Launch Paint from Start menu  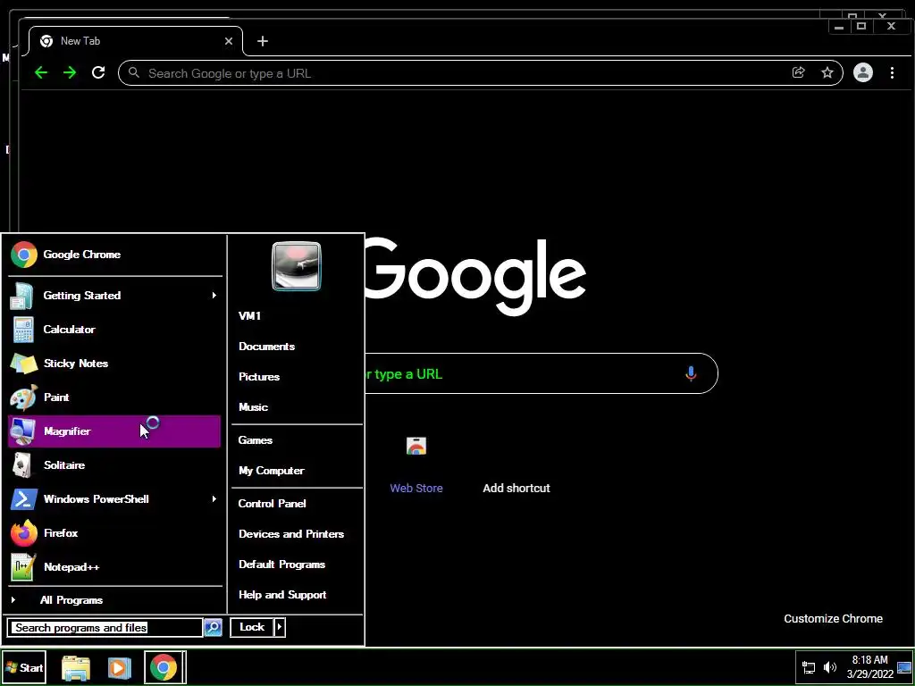tap(114, 397)
